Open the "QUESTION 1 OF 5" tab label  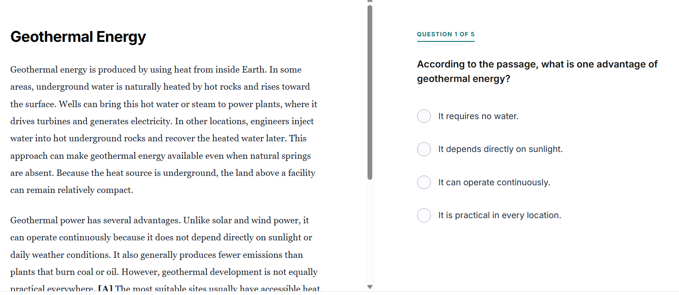446,34
